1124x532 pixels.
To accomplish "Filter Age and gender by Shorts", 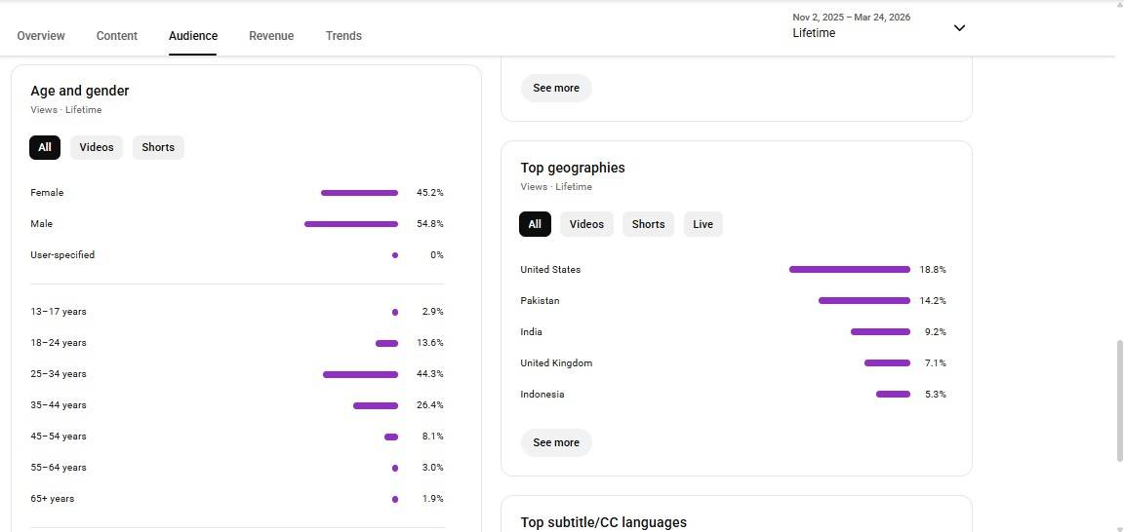I will pyautogui.click(x=158, y=147).
